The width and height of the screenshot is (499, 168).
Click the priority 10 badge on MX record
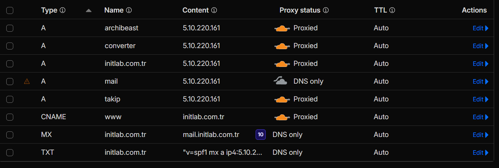(260, 135)
